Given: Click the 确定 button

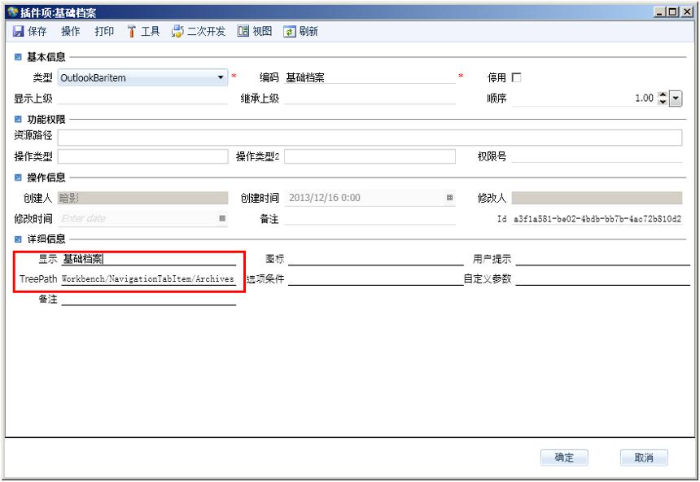Looking at the screenshot, I should (564, 458).
